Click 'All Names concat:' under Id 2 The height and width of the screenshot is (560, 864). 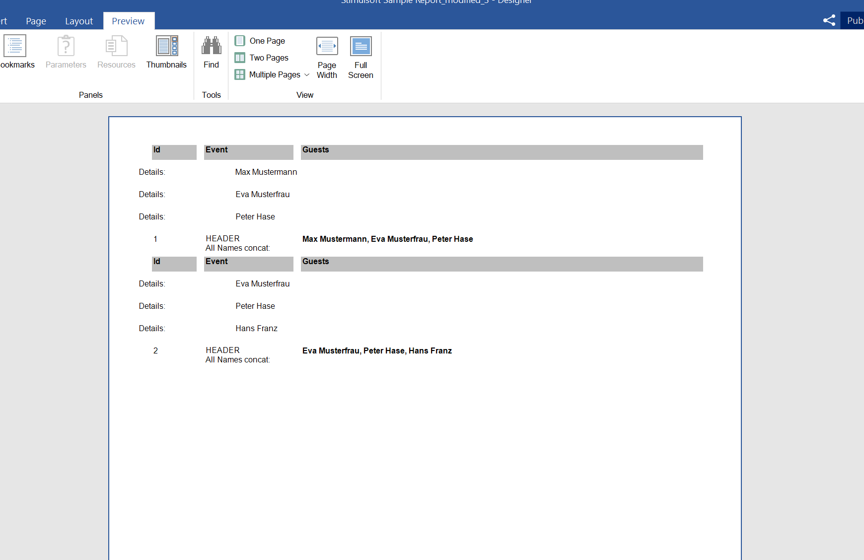pyautogui.click(x=238, y=359)
